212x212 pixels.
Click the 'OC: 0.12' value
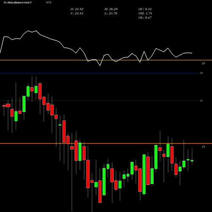click(145, 9)
